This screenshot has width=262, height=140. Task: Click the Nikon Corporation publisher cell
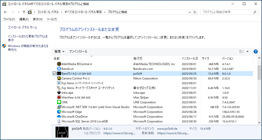[146, 78]
